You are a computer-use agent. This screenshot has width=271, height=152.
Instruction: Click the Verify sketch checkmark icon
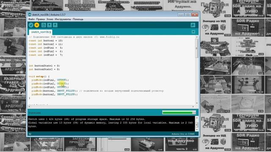point(31,25)
